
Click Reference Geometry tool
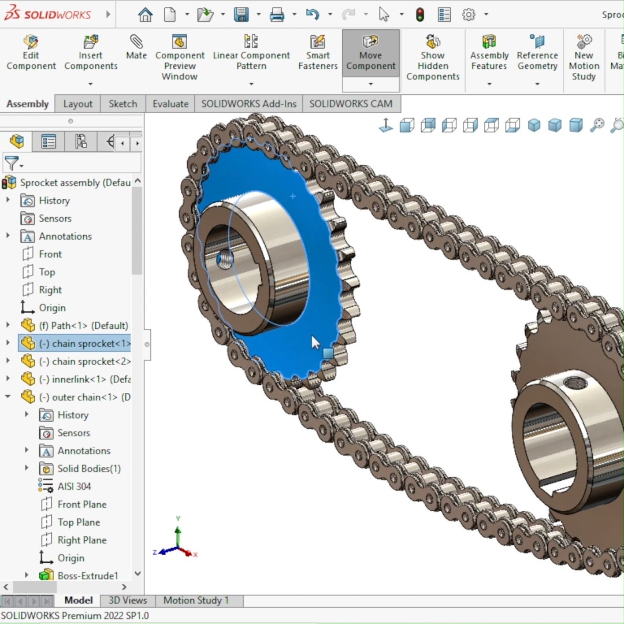(537, 52)
